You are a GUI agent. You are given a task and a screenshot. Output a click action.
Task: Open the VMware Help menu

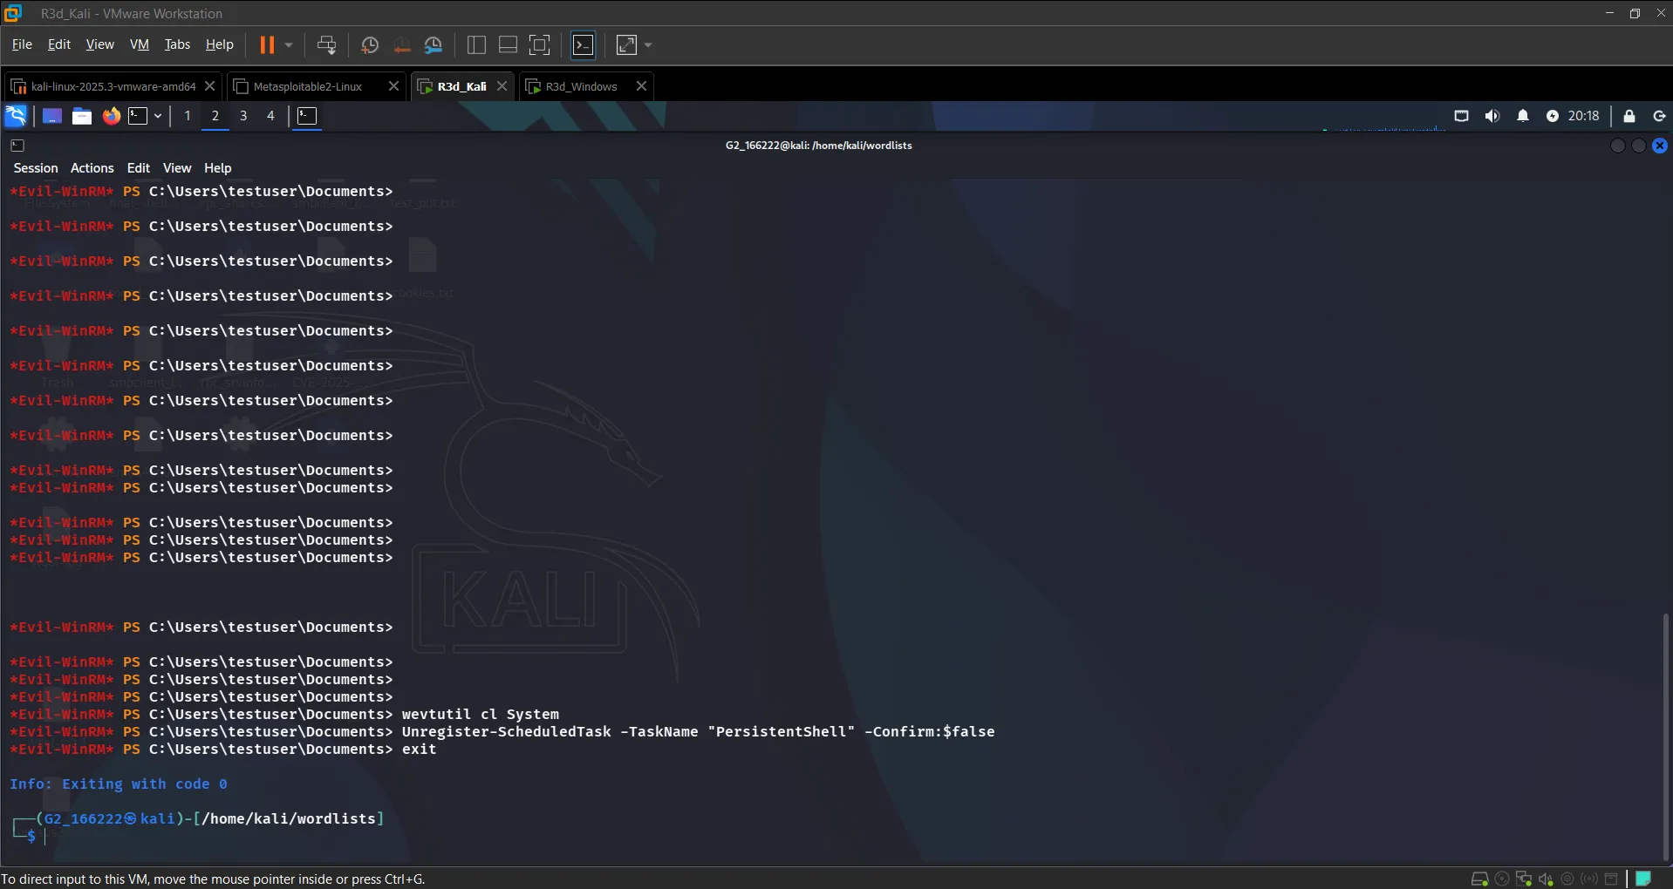[219, 44]
